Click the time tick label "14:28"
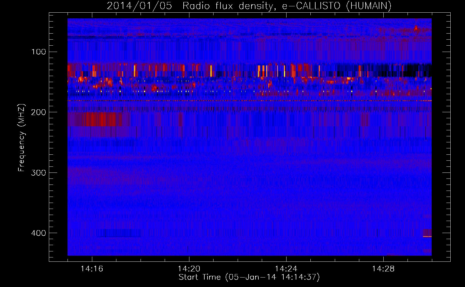465x287 pixels. pos(383,269)
